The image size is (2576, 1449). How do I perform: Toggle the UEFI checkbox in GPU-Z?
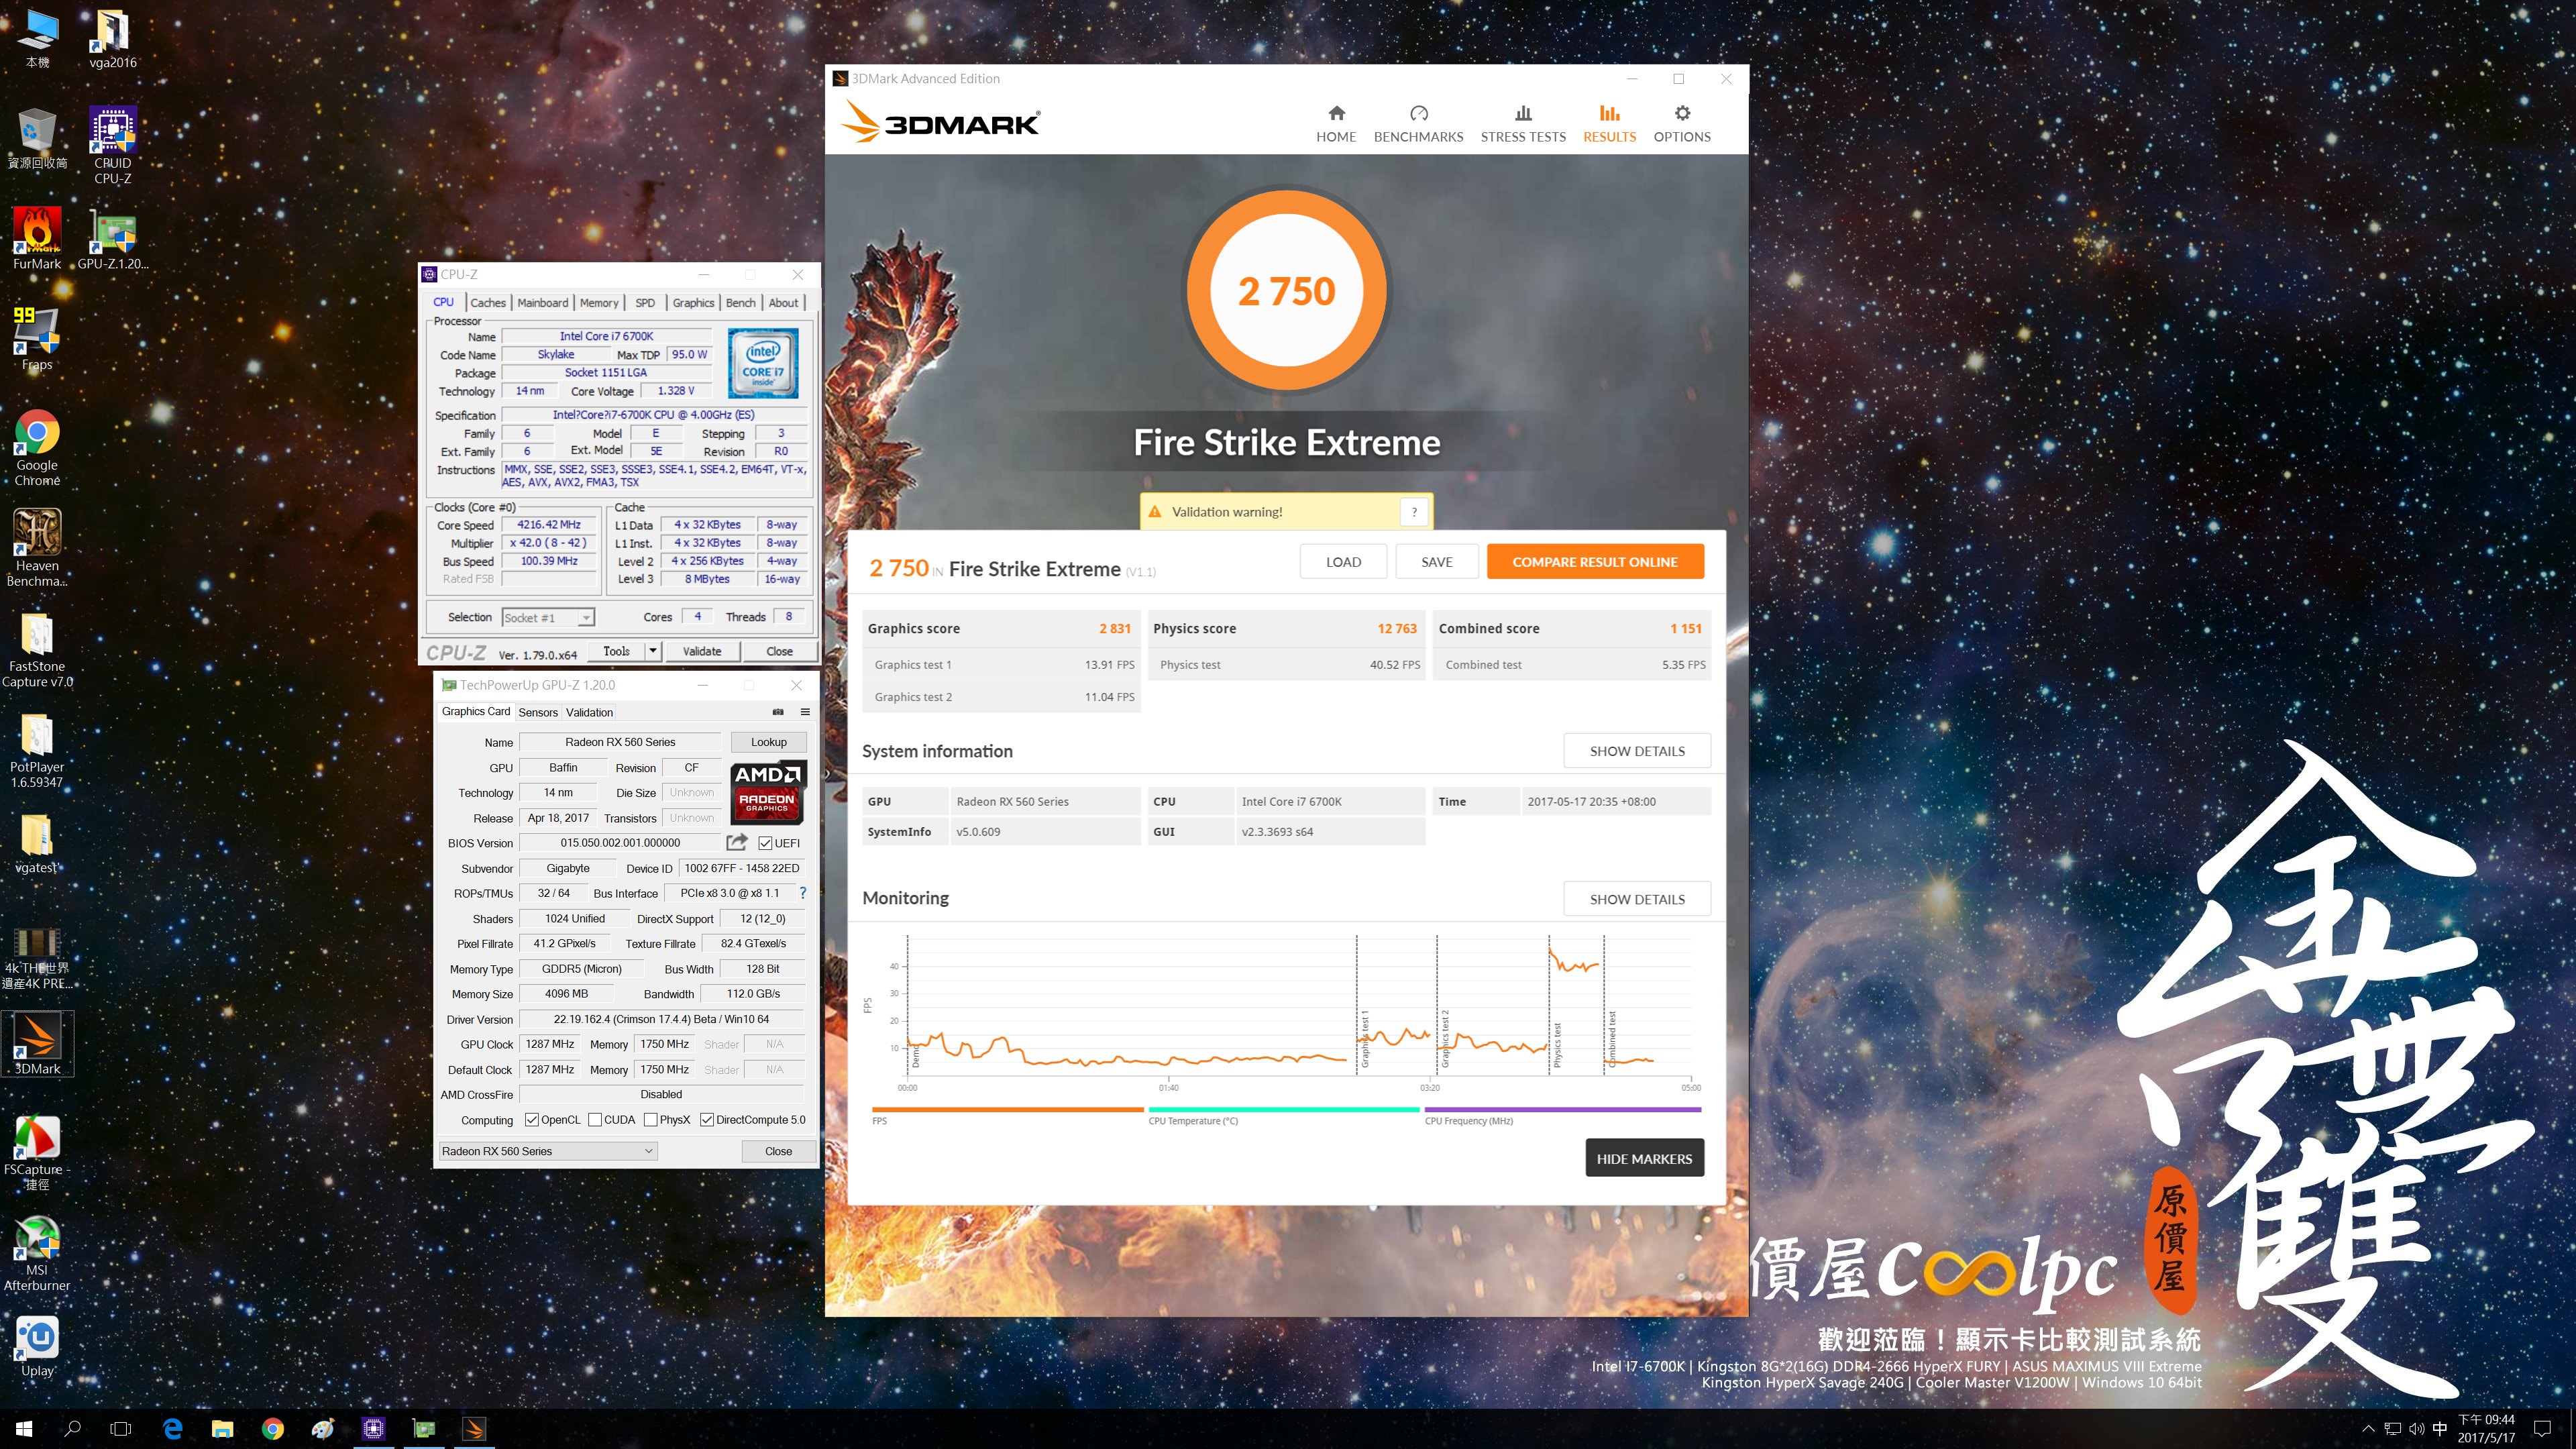coord(765,843)
